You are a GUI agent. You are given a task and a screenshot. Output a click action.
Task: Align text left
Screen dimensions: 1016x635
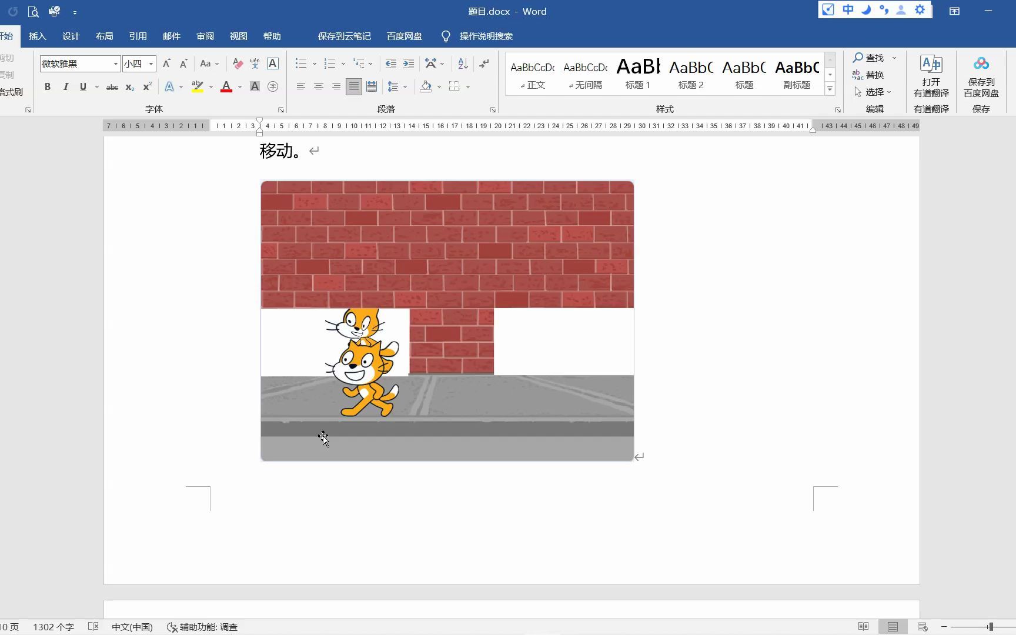(300, 86)
